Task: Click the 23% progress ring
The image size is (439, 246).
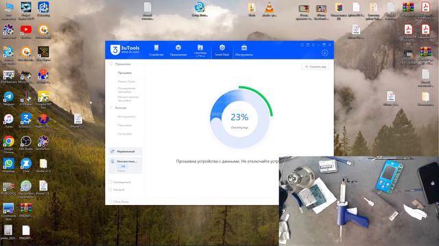Action: pos(239,118)
